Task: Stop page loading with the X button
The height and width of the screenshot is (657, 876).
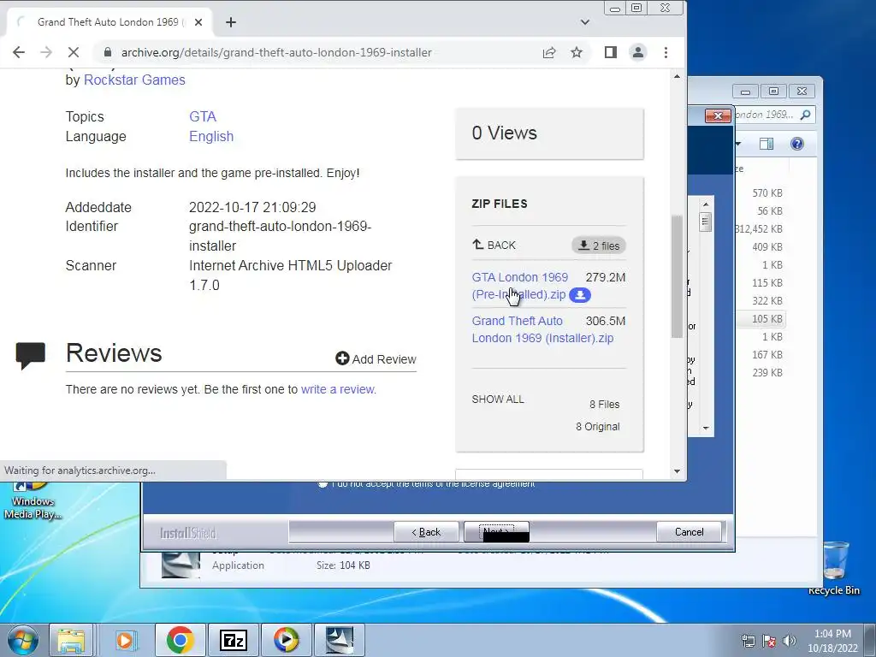Action: pyautogui.click(x=74, y=52)
